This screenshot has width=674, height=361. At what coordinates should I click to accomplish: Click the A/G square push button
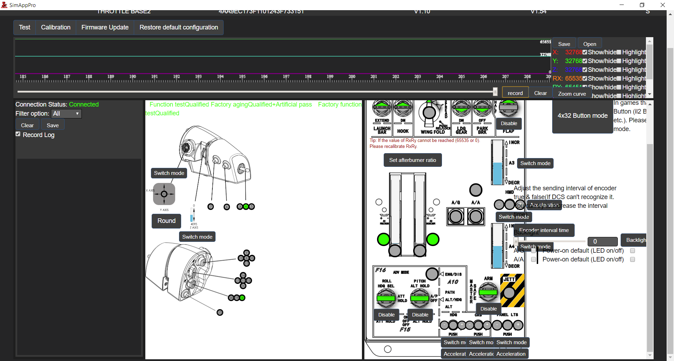click(456, 217)
